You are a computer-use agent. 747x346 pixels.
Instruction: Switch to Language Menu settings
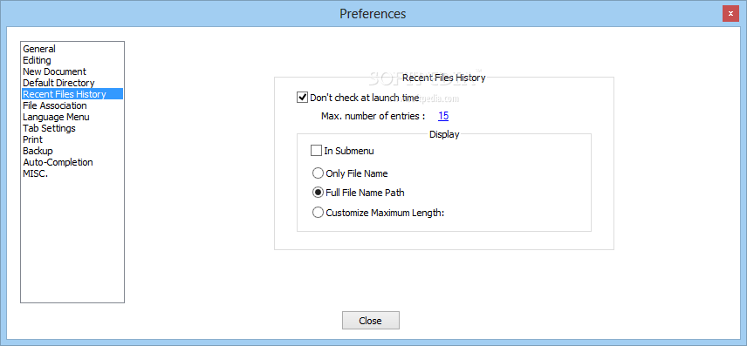pyautogui.click(x=72, y=117)
